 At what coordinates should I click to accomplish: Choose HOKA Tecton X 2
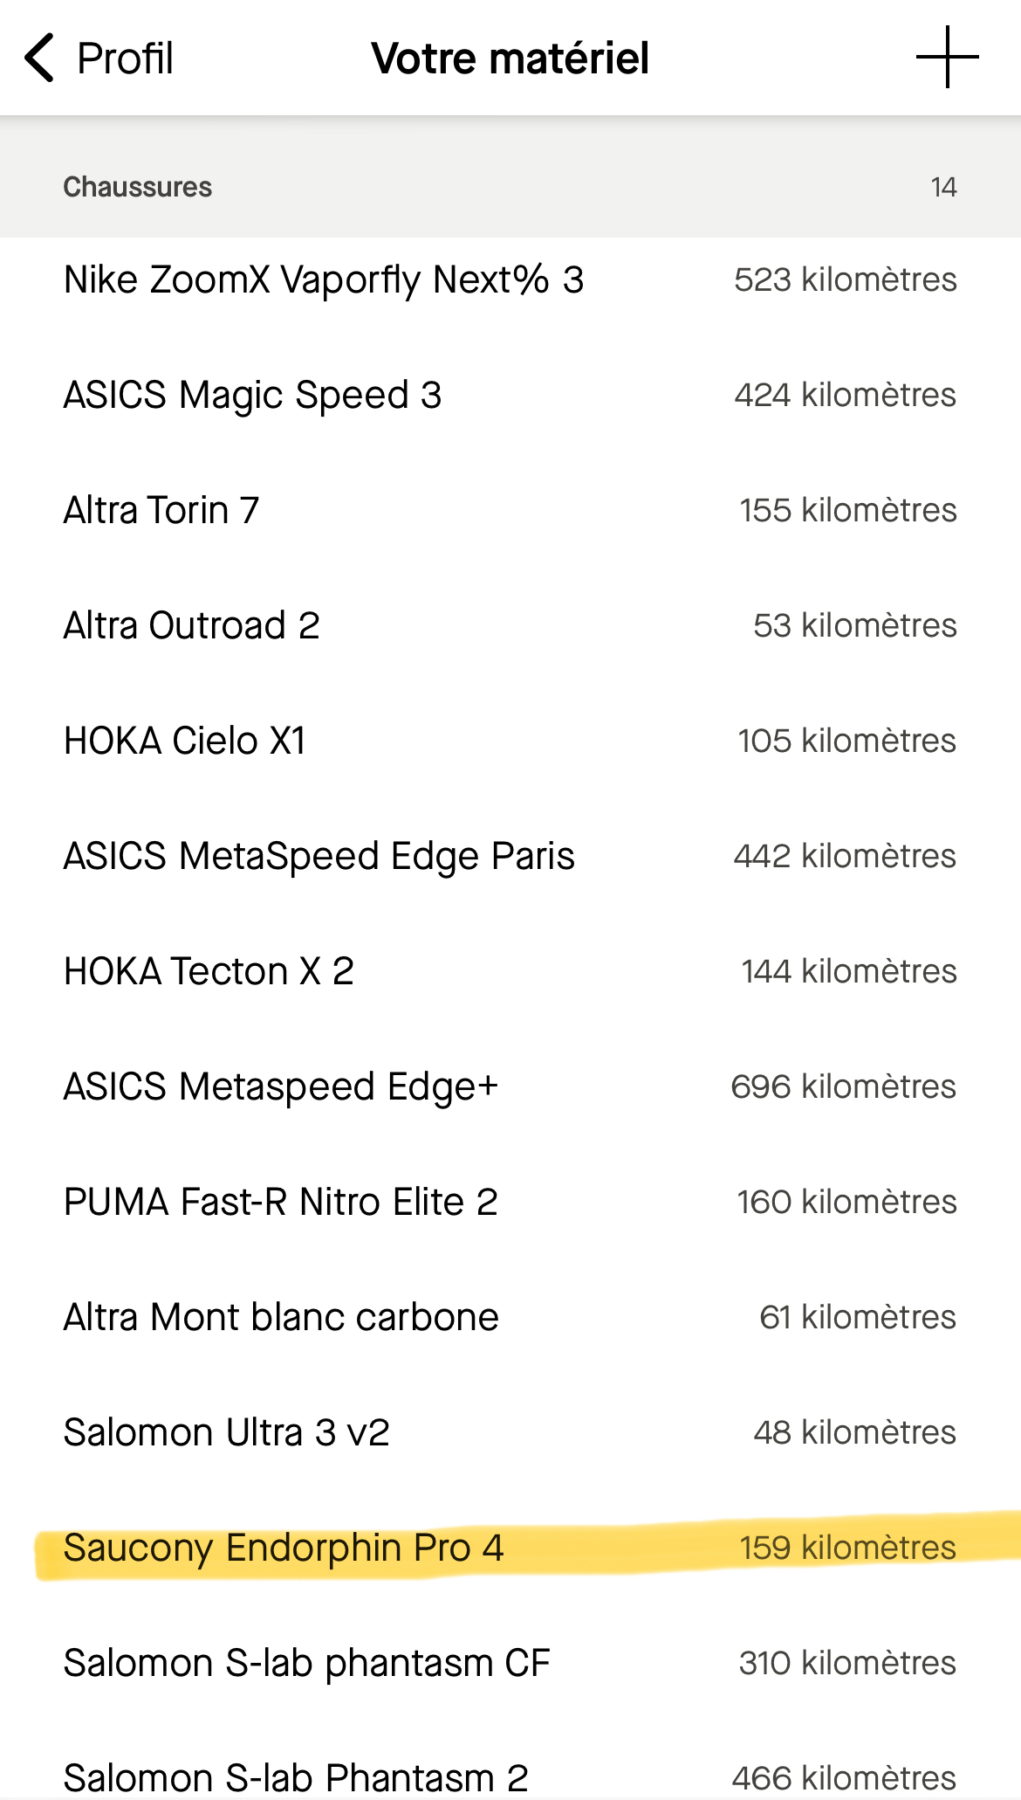pyautogui.click(x=209, y=972)
